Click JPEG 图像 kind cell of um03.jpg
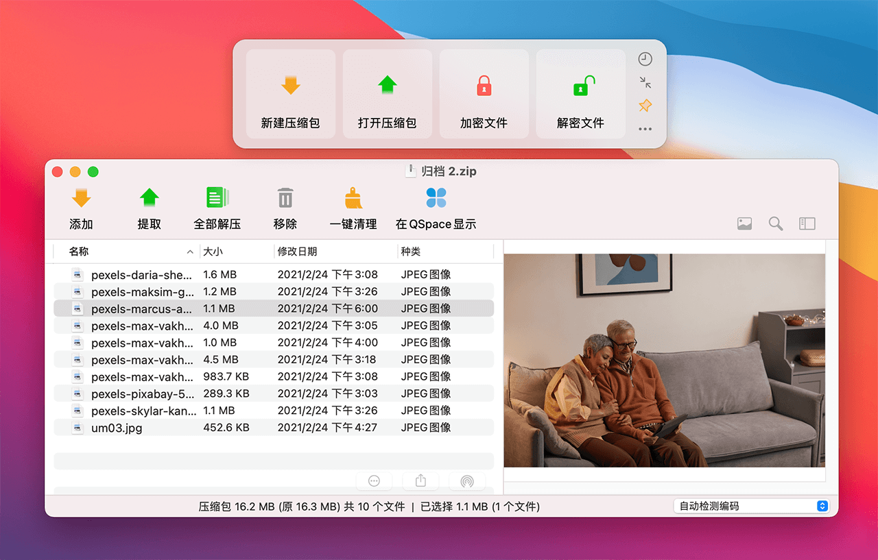The height and width of the screenshot is (560, 878). [426, 428]
